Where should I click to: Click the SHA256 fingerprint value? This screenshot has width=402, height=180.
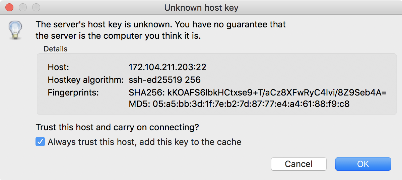257,93
